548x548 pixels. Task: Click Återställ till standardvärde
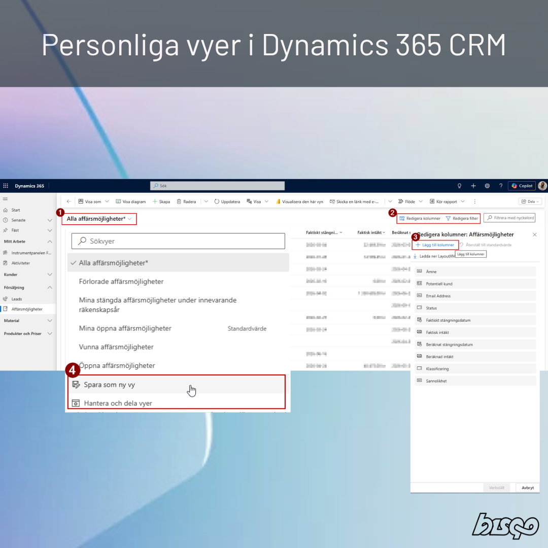coord(486,245)
